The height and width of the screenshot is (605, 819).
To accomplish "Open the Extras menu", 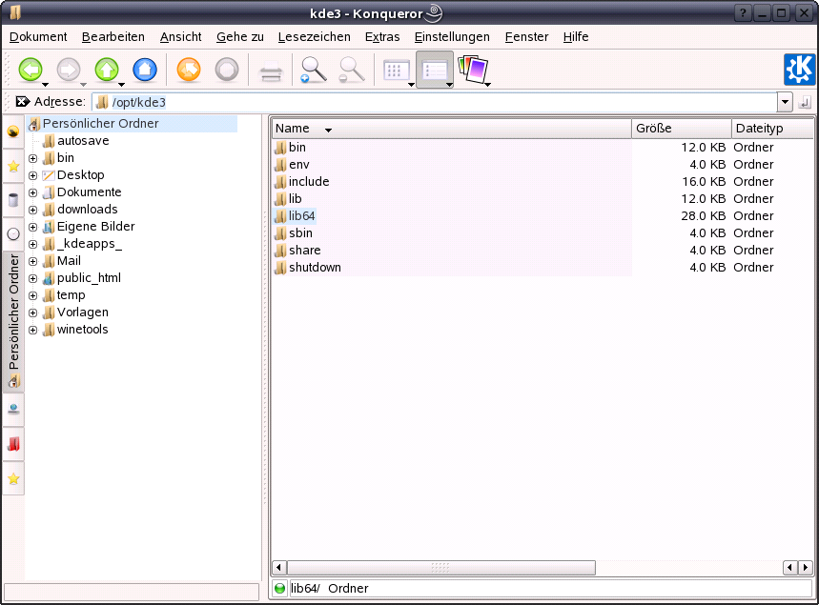I will click(382, 37).
